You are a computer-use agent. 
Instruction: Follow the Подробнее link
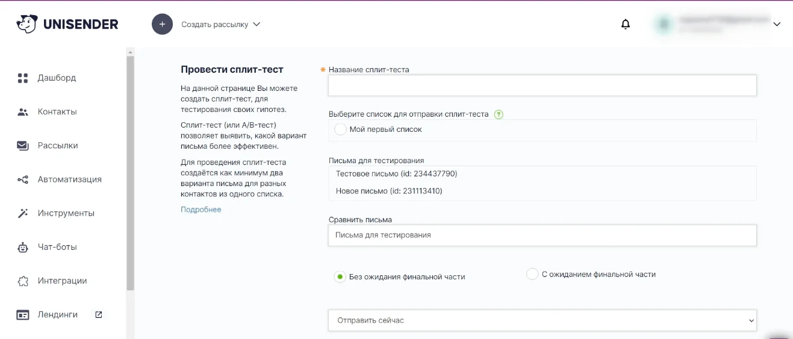[x=201, y=210]
